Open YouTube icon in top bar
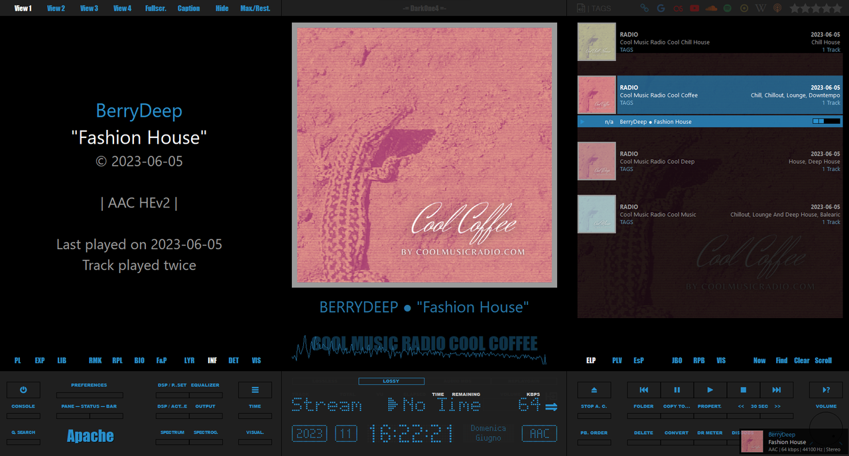This screenshot has width=849, height=456. pyautogui.click(x=694, y=8)
